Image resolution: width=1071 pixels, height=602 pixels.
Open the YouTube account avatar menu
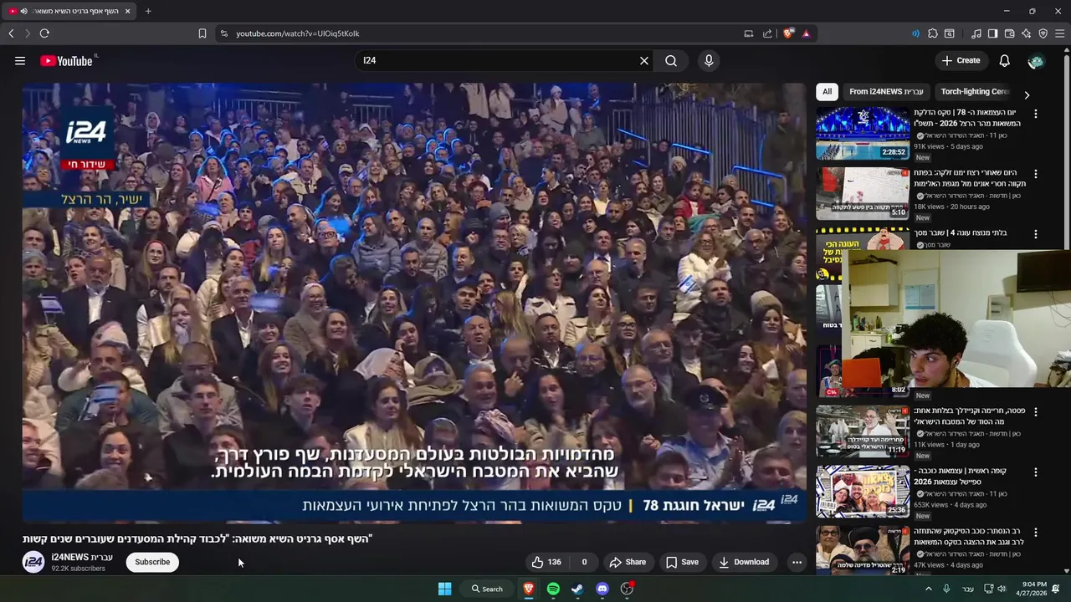1036,60
